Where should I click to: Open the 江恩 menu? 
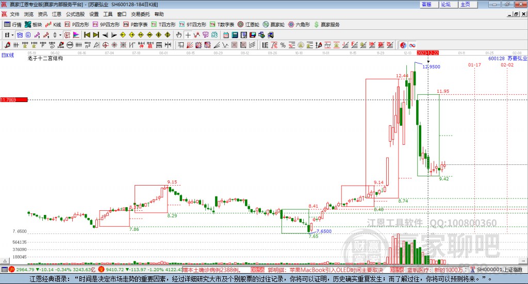pos(57,14)
